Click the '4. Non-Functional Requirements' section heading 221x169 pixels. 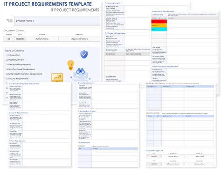pos(165,67)
